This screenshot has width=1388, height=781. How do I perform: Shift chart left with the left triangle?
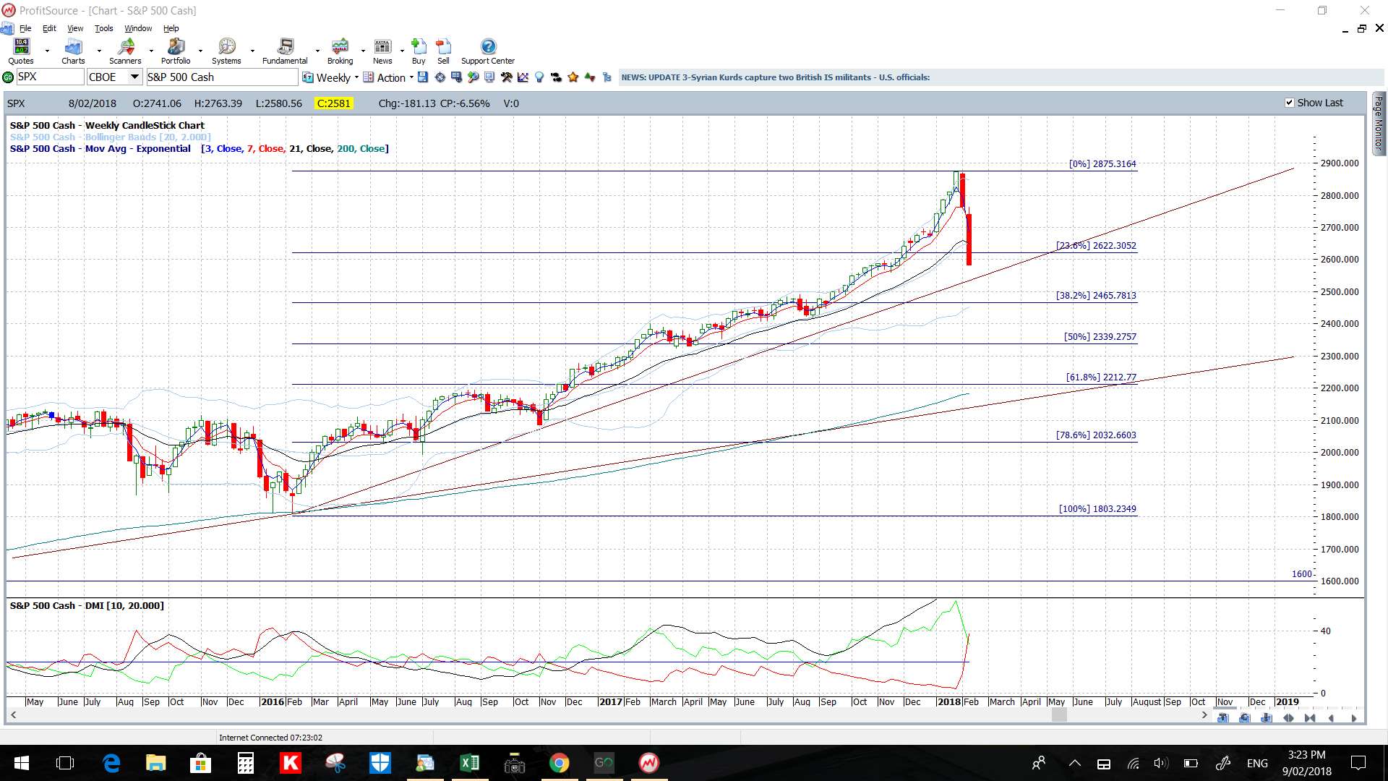(x=1331, y=718)
